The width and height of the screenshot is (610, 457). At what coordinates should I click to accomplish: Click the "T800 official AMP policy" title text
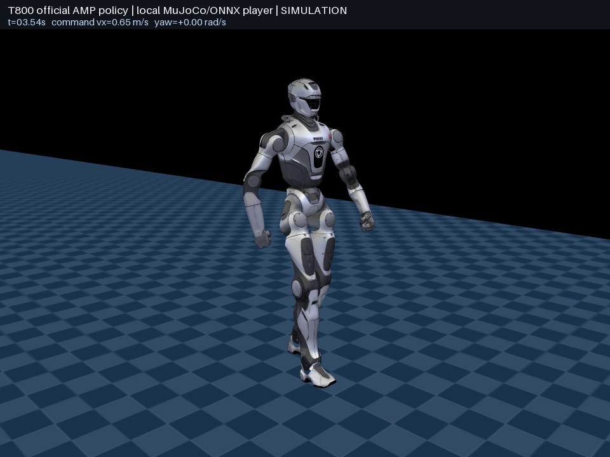pyautogui.click(x=68, y=11)
